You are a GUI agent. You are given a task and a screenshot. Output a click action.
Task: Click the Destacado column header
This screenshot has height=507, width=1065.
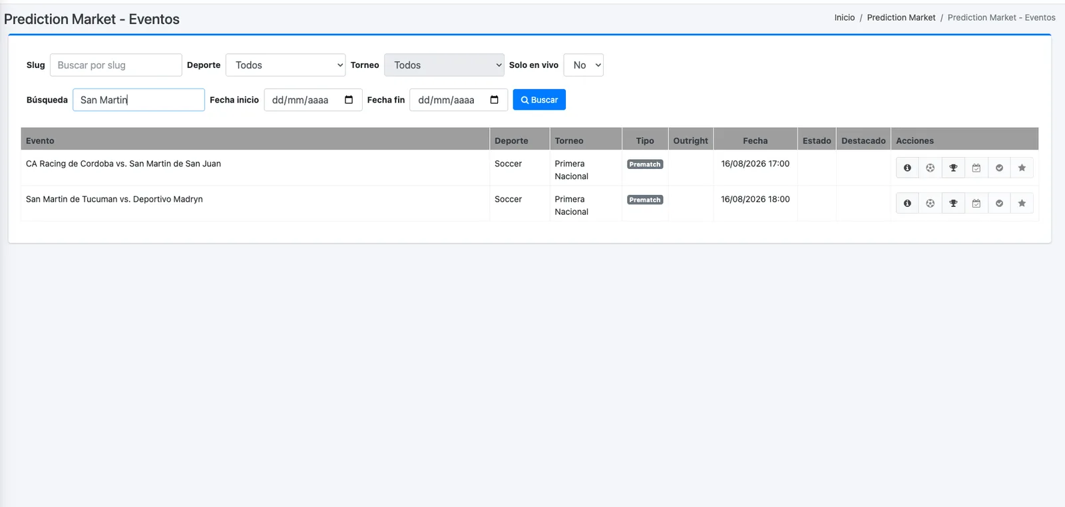click(863, 140)
